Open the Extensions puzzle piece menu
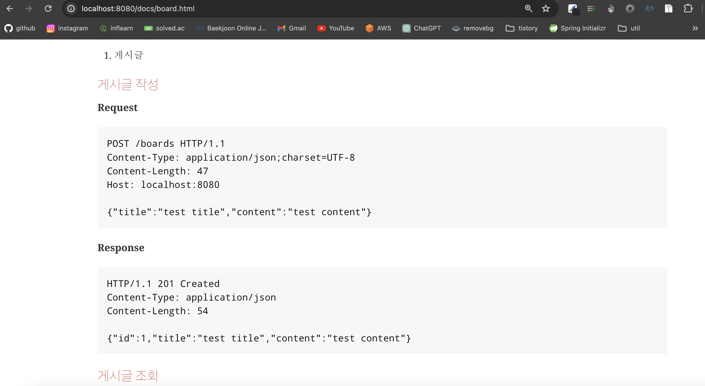The image size is (705, 386). click(688, 9)
